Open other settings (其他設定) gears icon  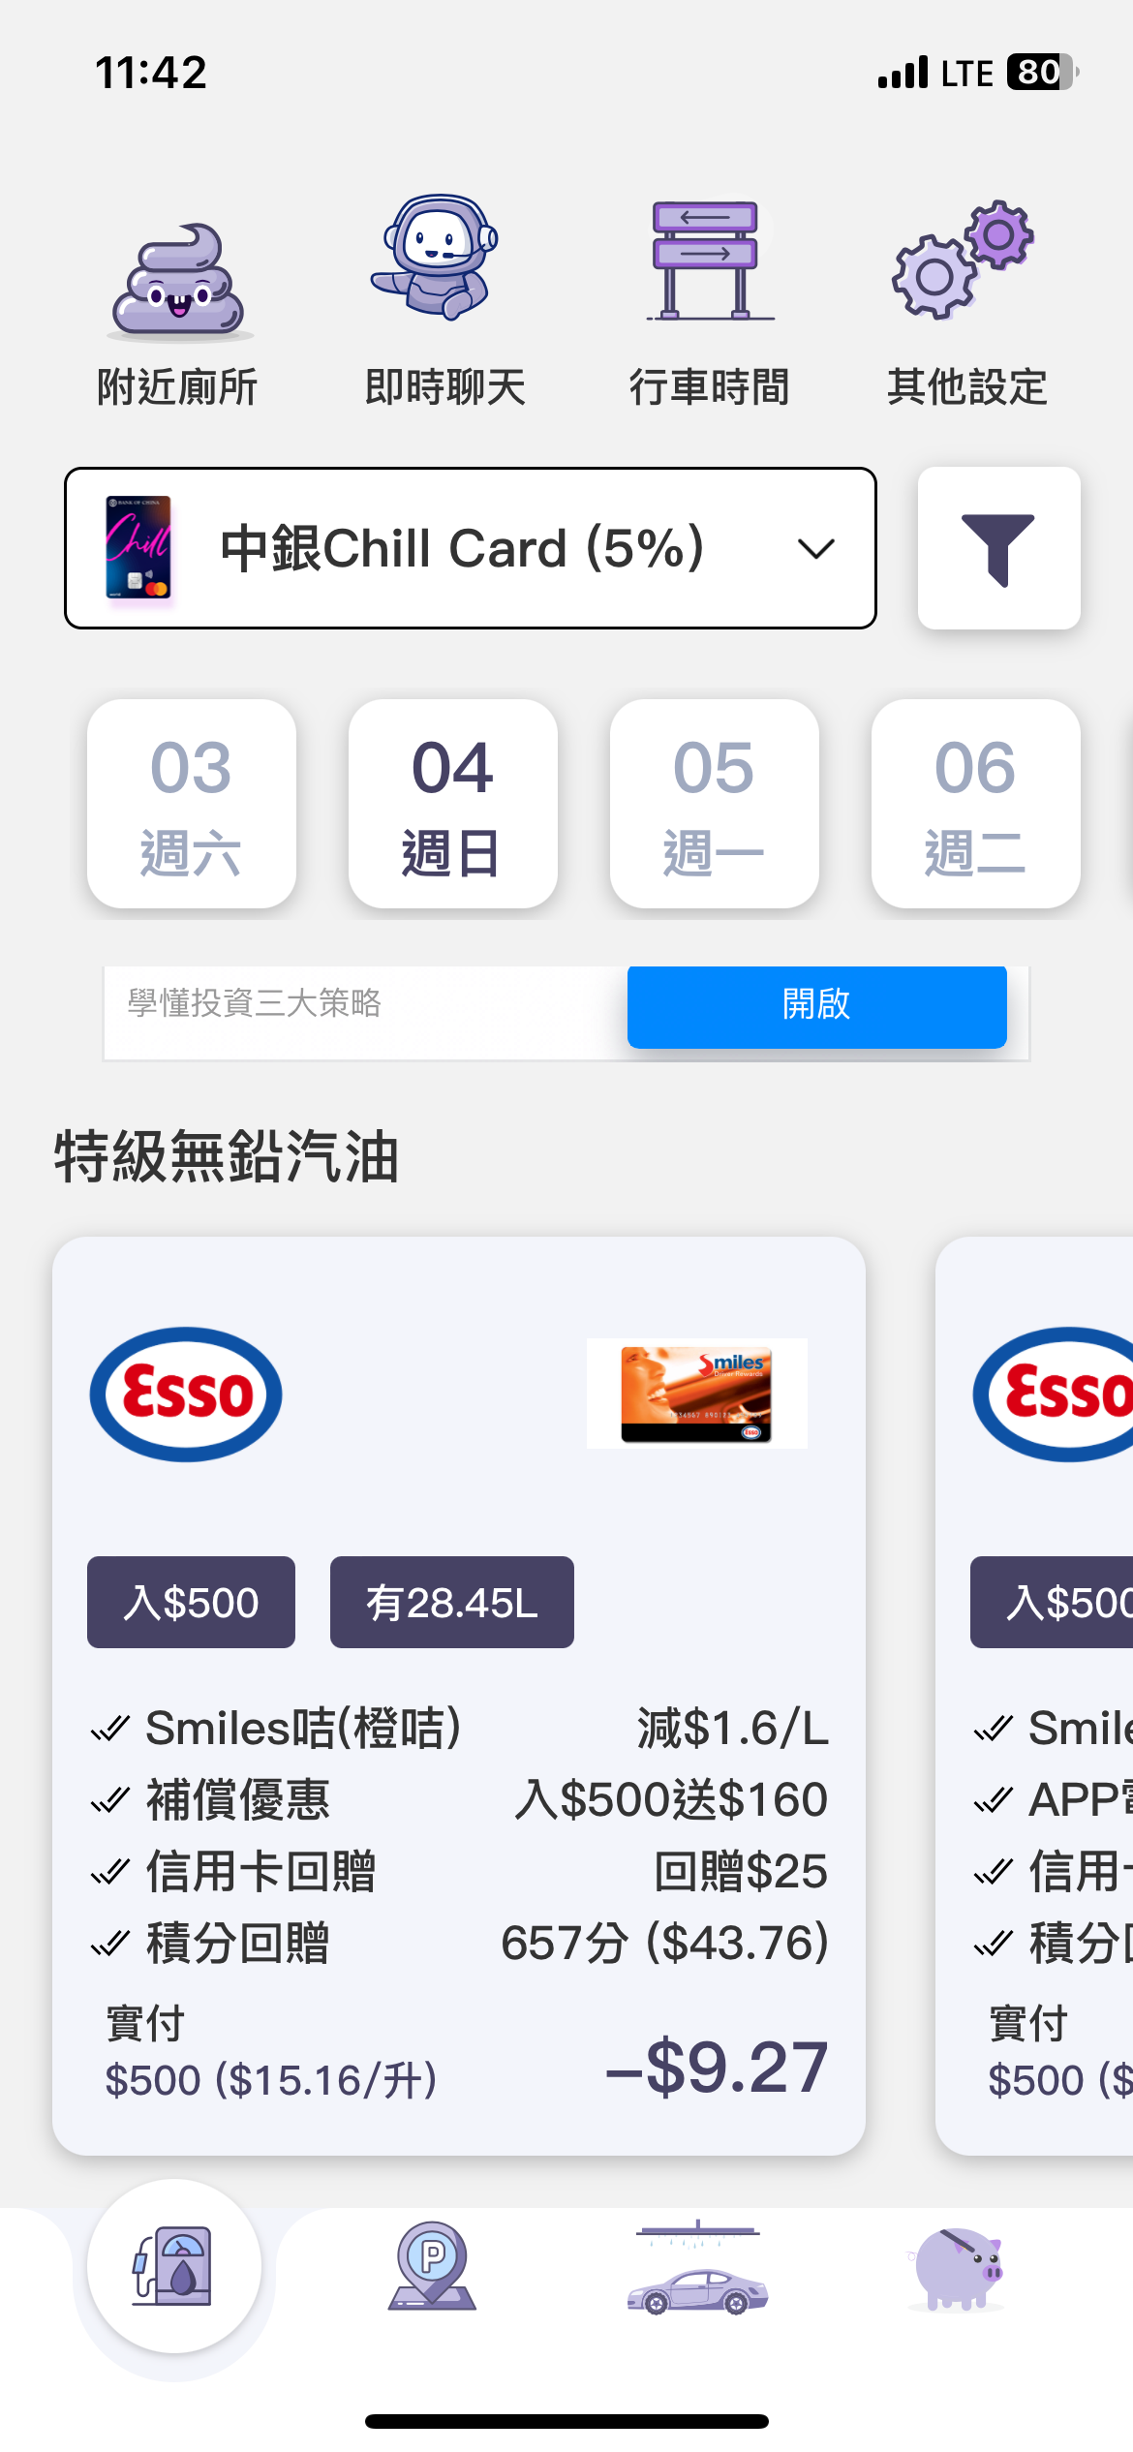[965, 260]
